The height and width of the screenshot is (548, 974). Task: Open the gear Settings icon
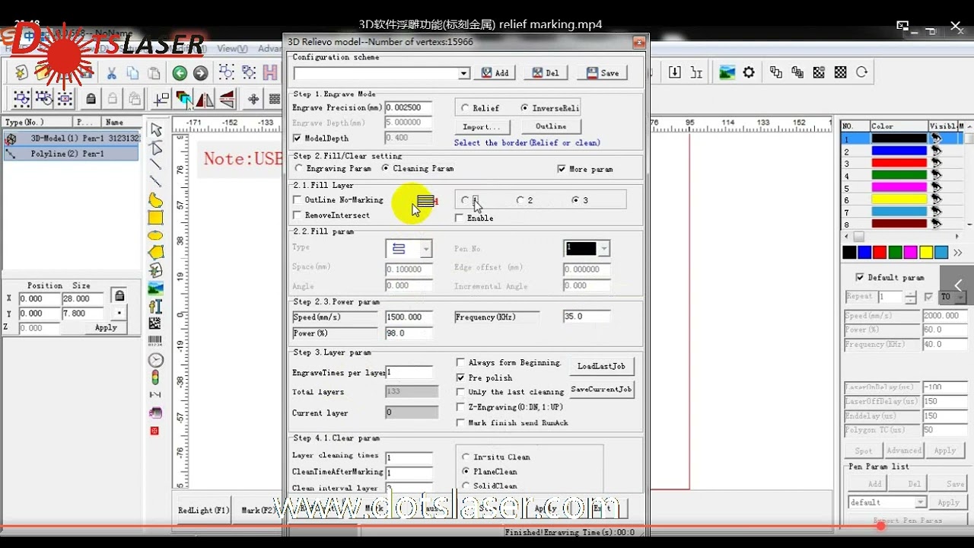749,72
